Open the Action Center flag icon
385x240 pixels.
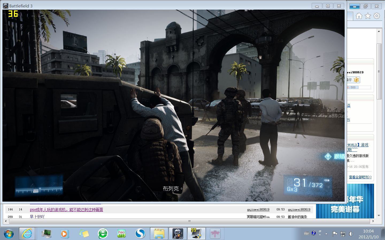pyautogui.click(x=335, y=234)
